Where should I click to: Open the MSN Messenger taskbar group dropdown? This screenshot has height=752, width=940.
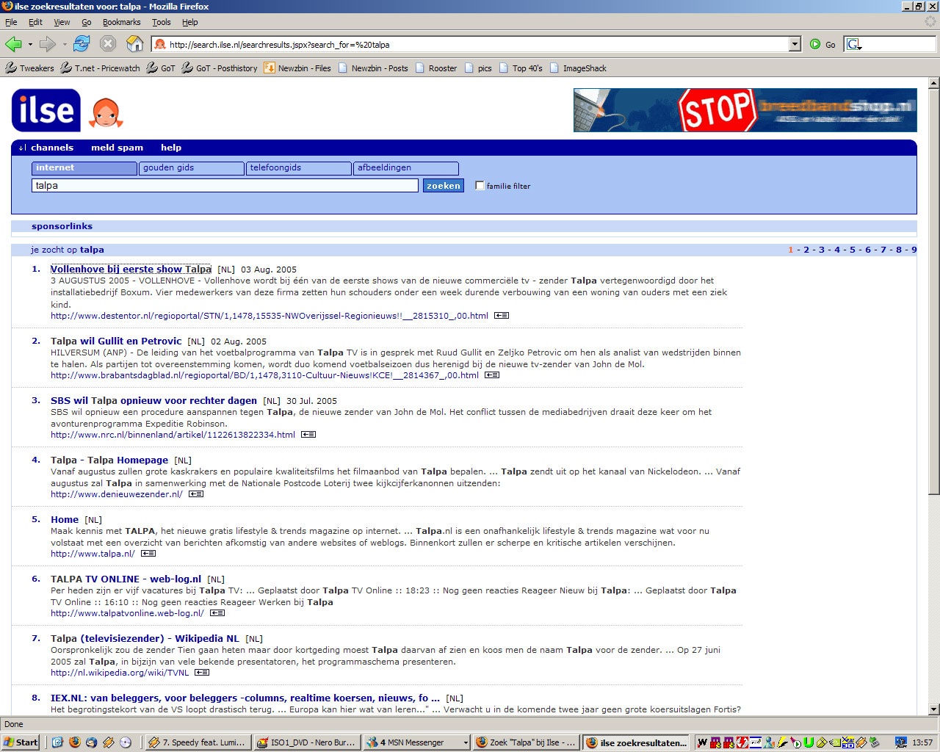(465, 742)
